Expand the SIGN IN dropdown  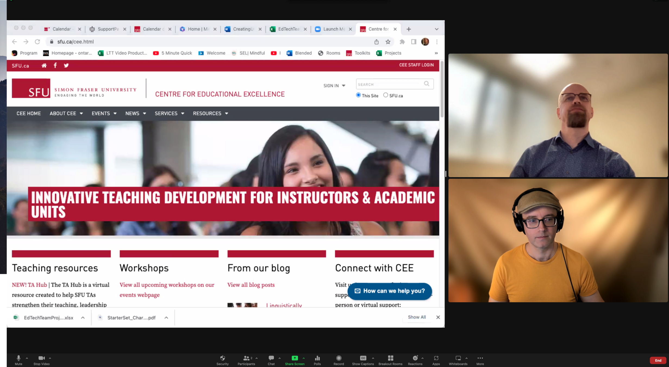334,86
